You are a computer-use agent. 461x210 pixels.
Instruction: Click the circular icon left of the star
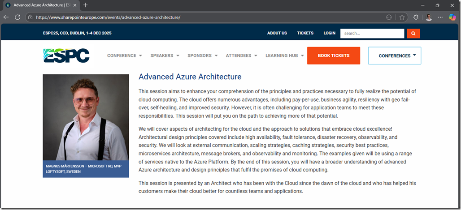[389, 17]
